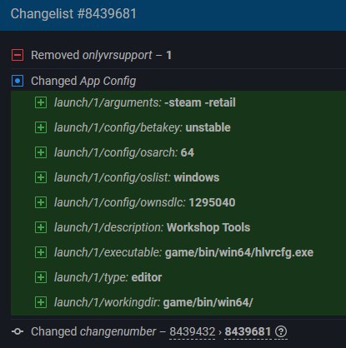This screenshot has height=348, width=346.
Task: Select the key name 'launch/1/arguments:'
Action: click(x=108, y=102)
